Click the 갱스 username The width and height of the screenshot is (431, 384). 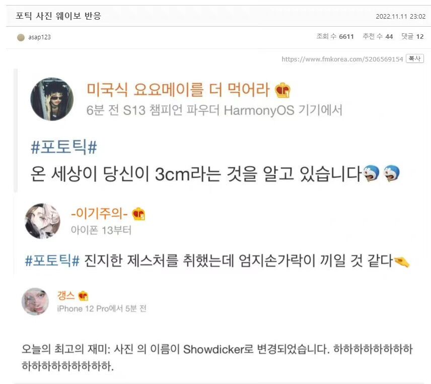tap(66, 296)
